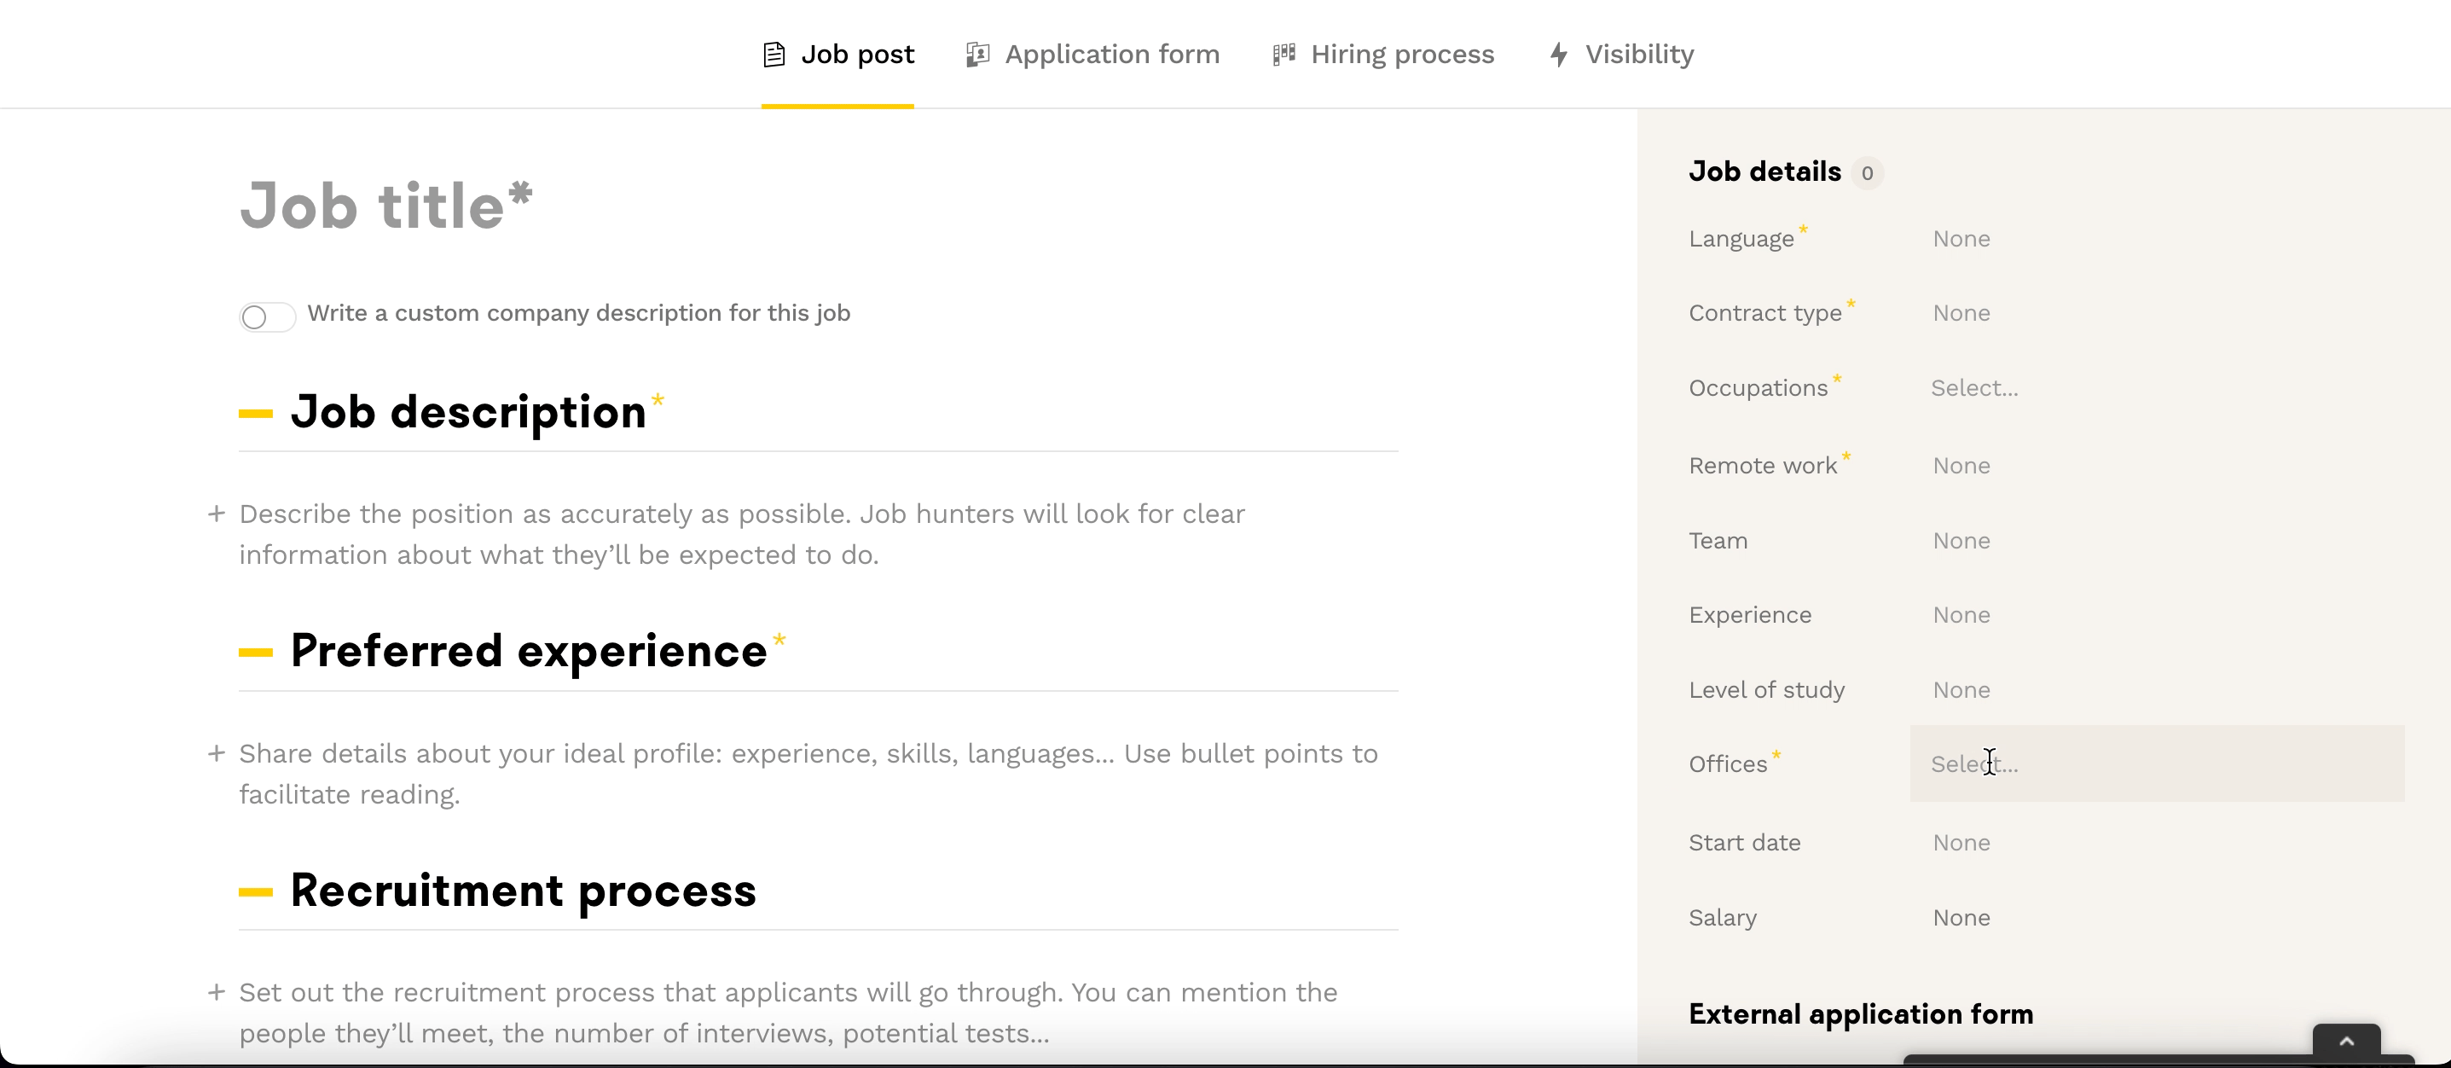Switch to the Application form tab
The image size is (2451, 1068).
1111,55
